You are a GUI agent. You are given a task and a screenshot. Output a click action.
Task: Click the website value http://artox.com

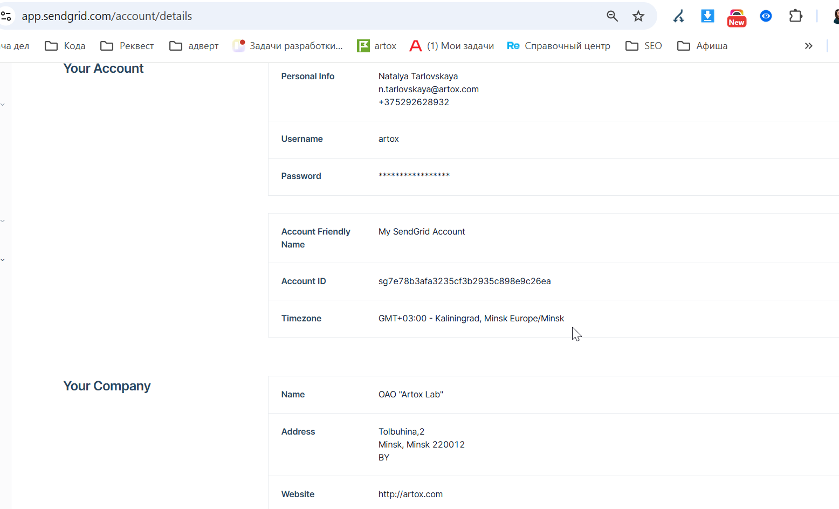point(411,494)
